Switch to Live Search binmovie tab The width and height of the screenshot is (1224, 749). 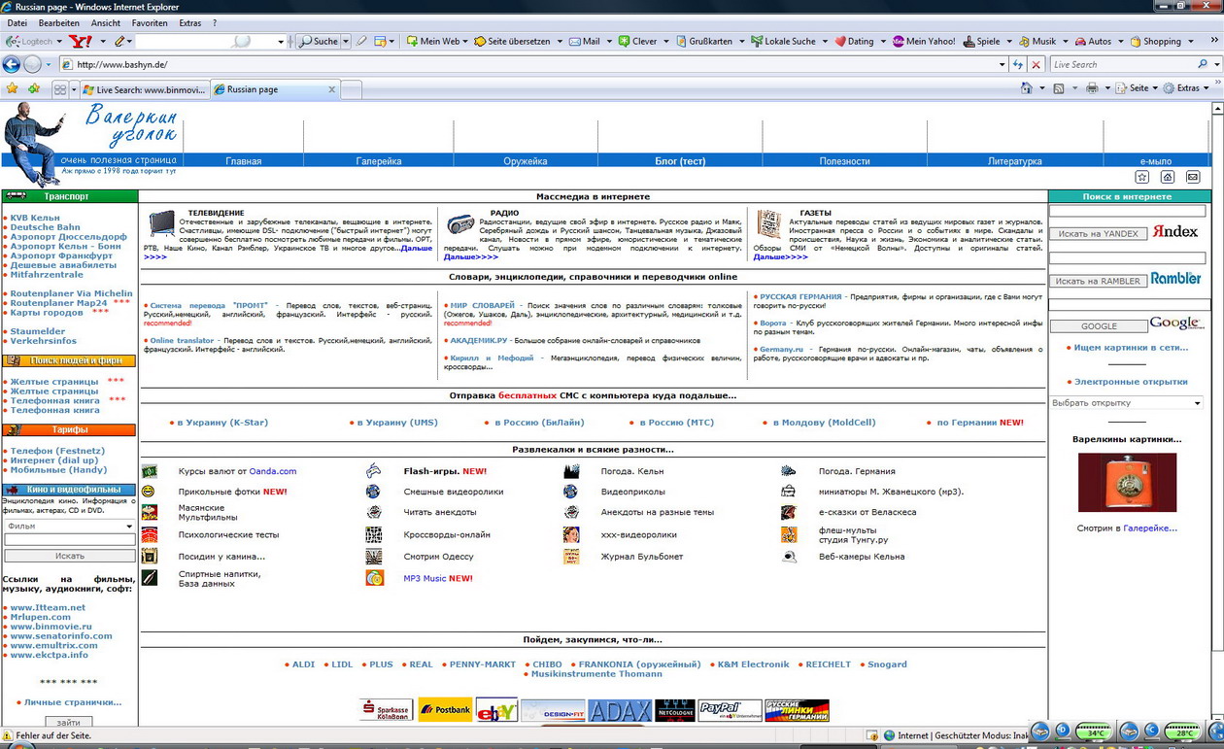coord(144,89)
